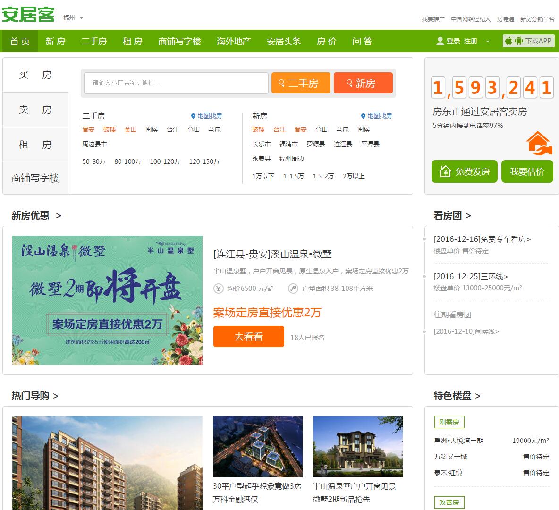This screenshot has width=559, height=510.
Task: Open the 租房 navigation tab
Action: (x=132, y=42)
